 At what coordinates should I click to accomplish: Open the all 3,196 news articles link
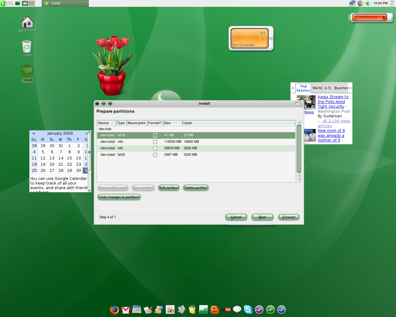[x=334, y=124]
